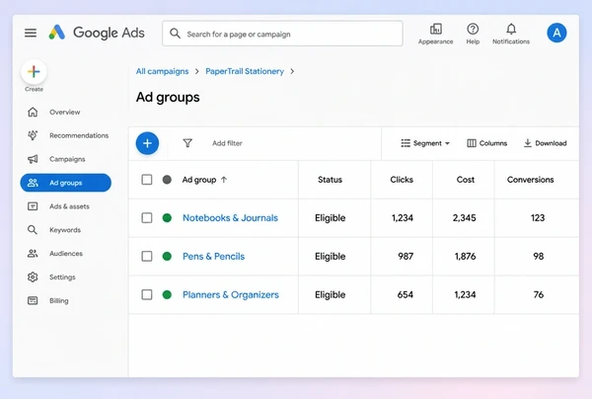The image size is (592, 399).
Task: Click Clicks value 1,234 for Notebooks
Action: tap(403, 218)
